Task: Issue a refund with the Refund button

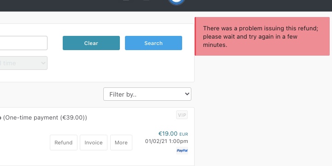Action: tap(64, 143)
